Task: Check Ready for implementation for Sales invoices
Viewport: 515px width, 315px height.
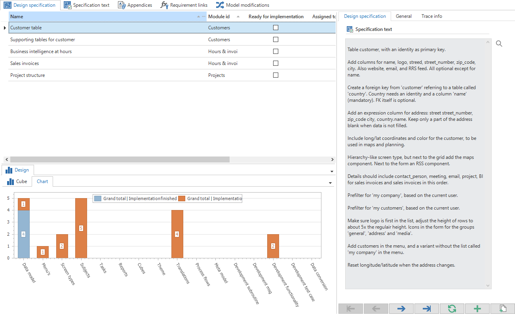Action: pyautogui.click(x=276, y=63)
